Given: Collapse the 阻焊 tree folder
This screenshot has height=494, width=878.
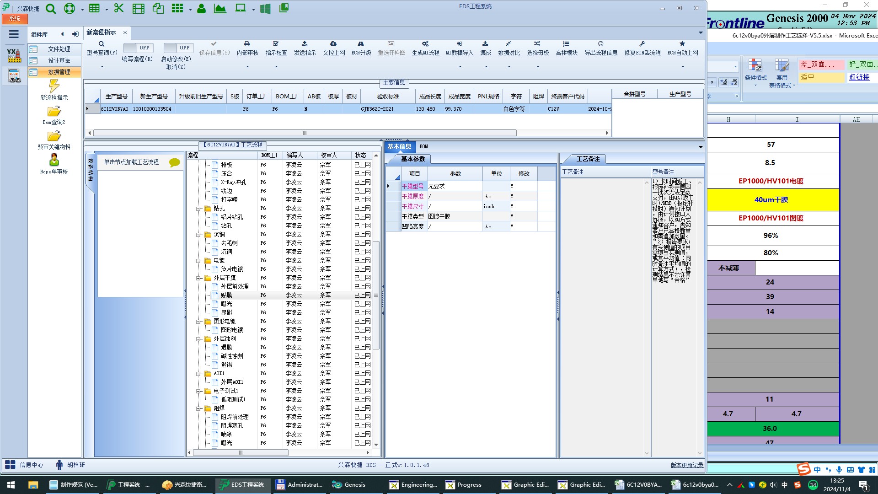Looking at the screenshot, I should (x=199, y=408).
